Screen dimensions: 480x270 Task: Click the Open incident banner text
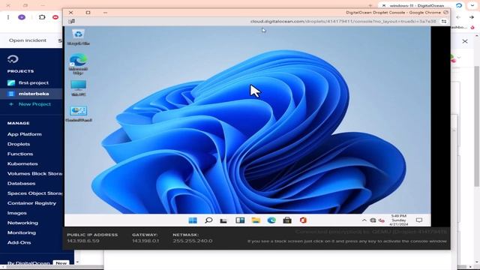tap(28, 40)
